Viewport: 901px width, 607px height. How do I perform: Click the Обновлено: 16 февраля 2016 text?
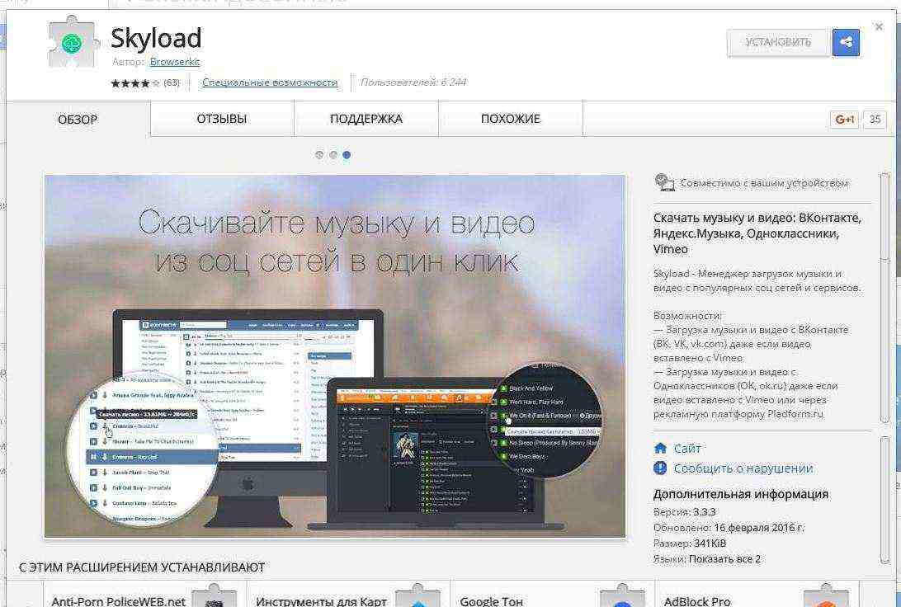[x=729, y=527]
